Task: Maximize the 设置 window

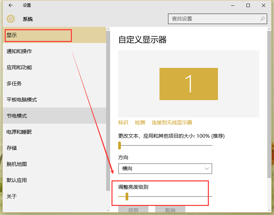Action: coord(248,5)
